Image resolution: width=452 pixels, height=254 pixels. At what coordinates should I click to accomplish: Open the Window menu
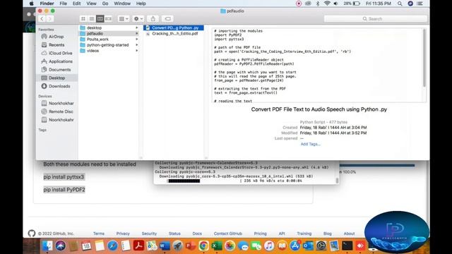[122, 4]
